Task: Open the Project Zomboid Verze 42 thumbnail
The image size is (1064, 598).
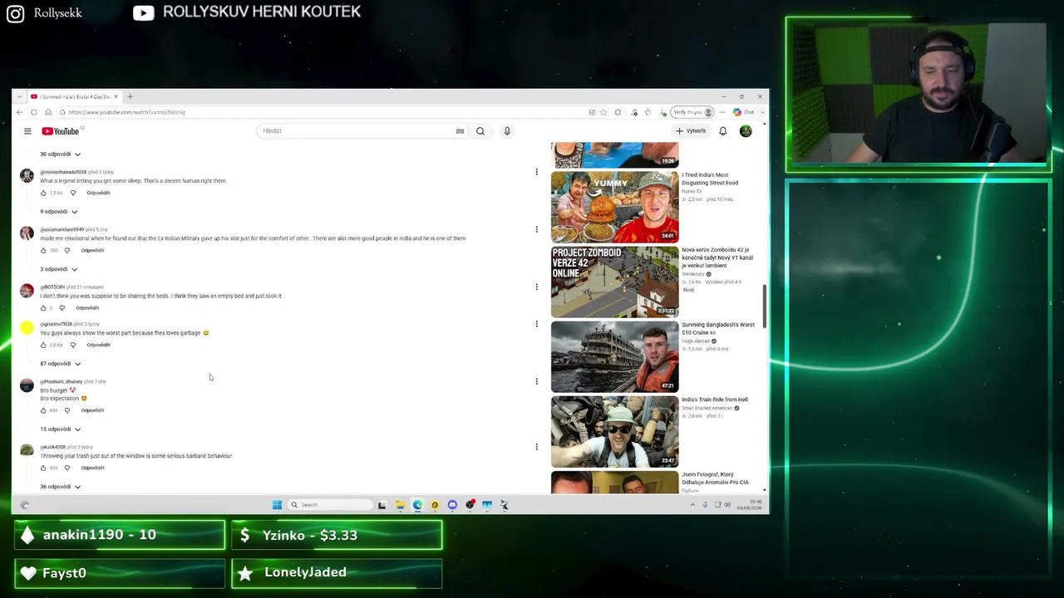Action: pyautogui.click(x=614, y=282)
